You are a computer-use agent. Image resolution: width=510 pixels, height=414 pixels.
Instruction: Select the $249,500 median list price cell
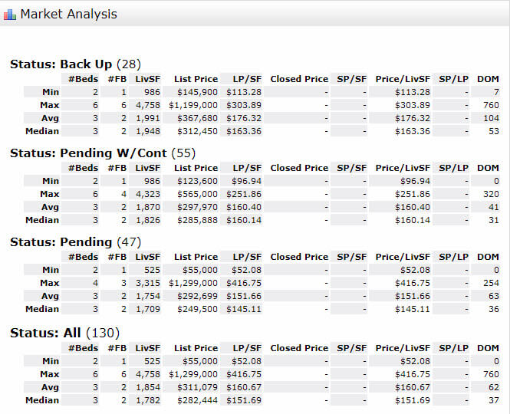pyautogui.click(x=198, y=309)
